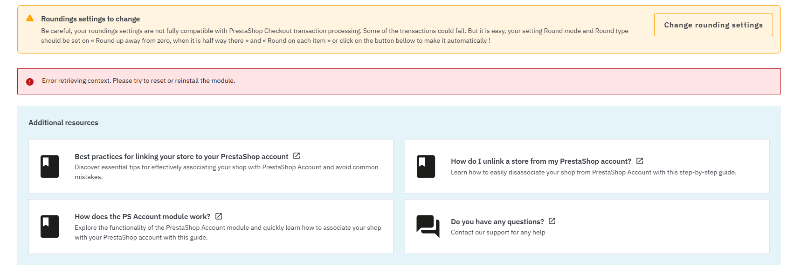This screenshot has width=794, height=267.
Task: Click the book icon beside unlink store guide
Action: point(426,166)
